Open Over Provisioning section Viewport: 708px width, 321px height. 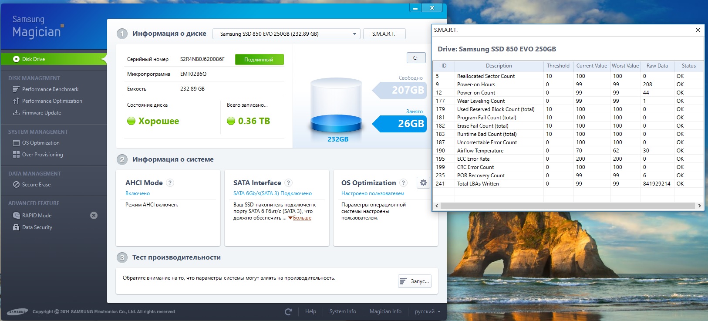[x=42, y=155]
